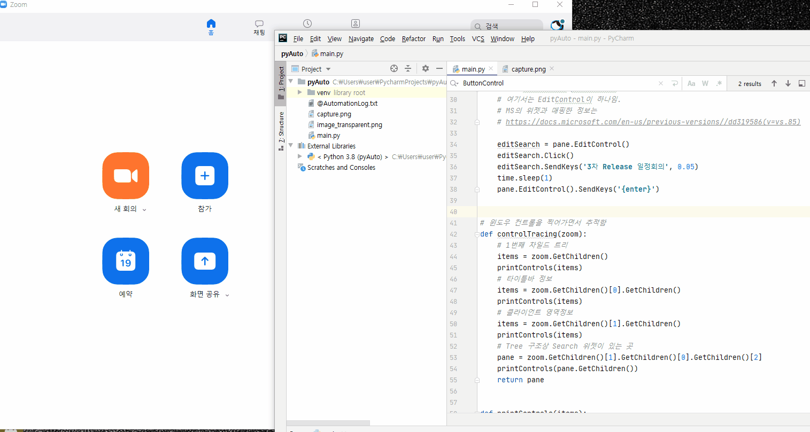Click the main.py breadcrumb in navigation bar

tap(327, 54)
